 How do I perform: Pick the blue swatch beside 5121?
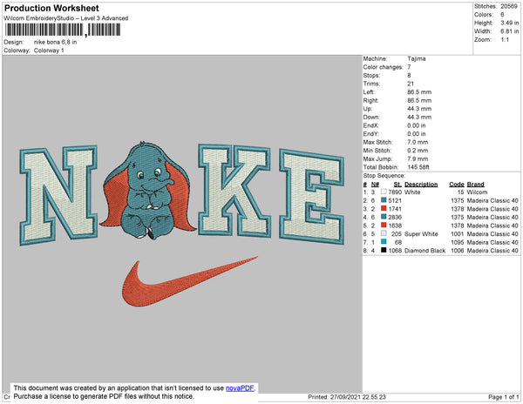[384, 200]
